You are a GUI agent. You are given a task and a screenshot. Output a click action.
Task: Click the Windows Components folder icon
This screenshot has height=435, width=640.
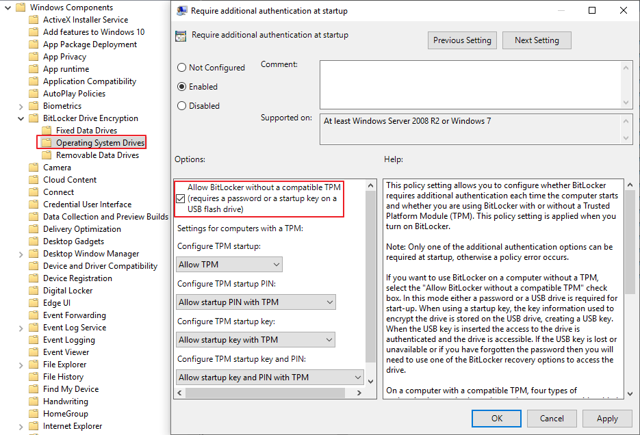coord(21,8)
